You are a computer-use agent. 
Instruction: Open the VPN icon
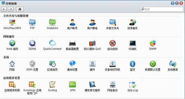pos(72,85)
